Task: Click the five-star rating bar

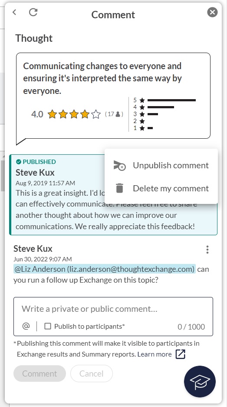Action: [171, 100]
